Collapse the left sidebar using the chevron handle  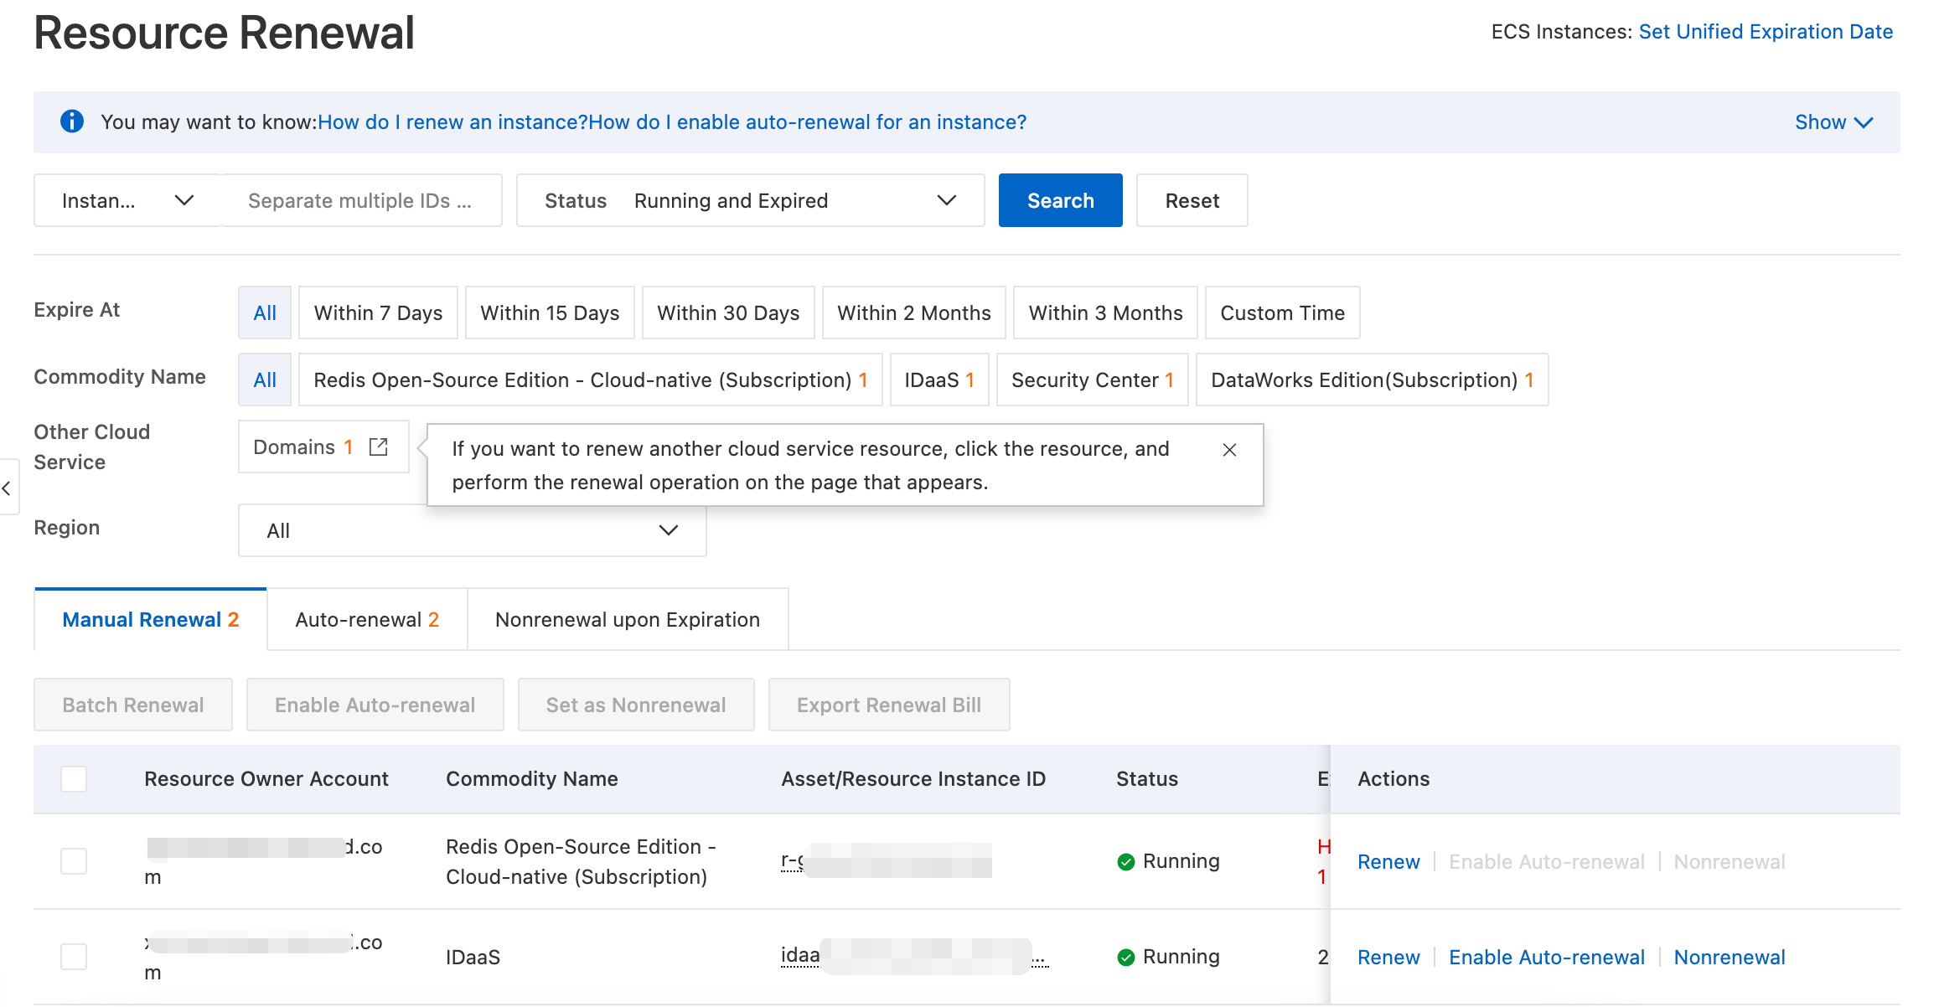7,488
